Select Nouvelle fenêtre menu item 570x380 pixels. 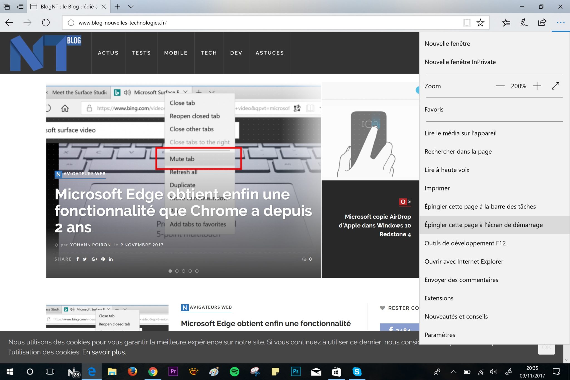494,44
